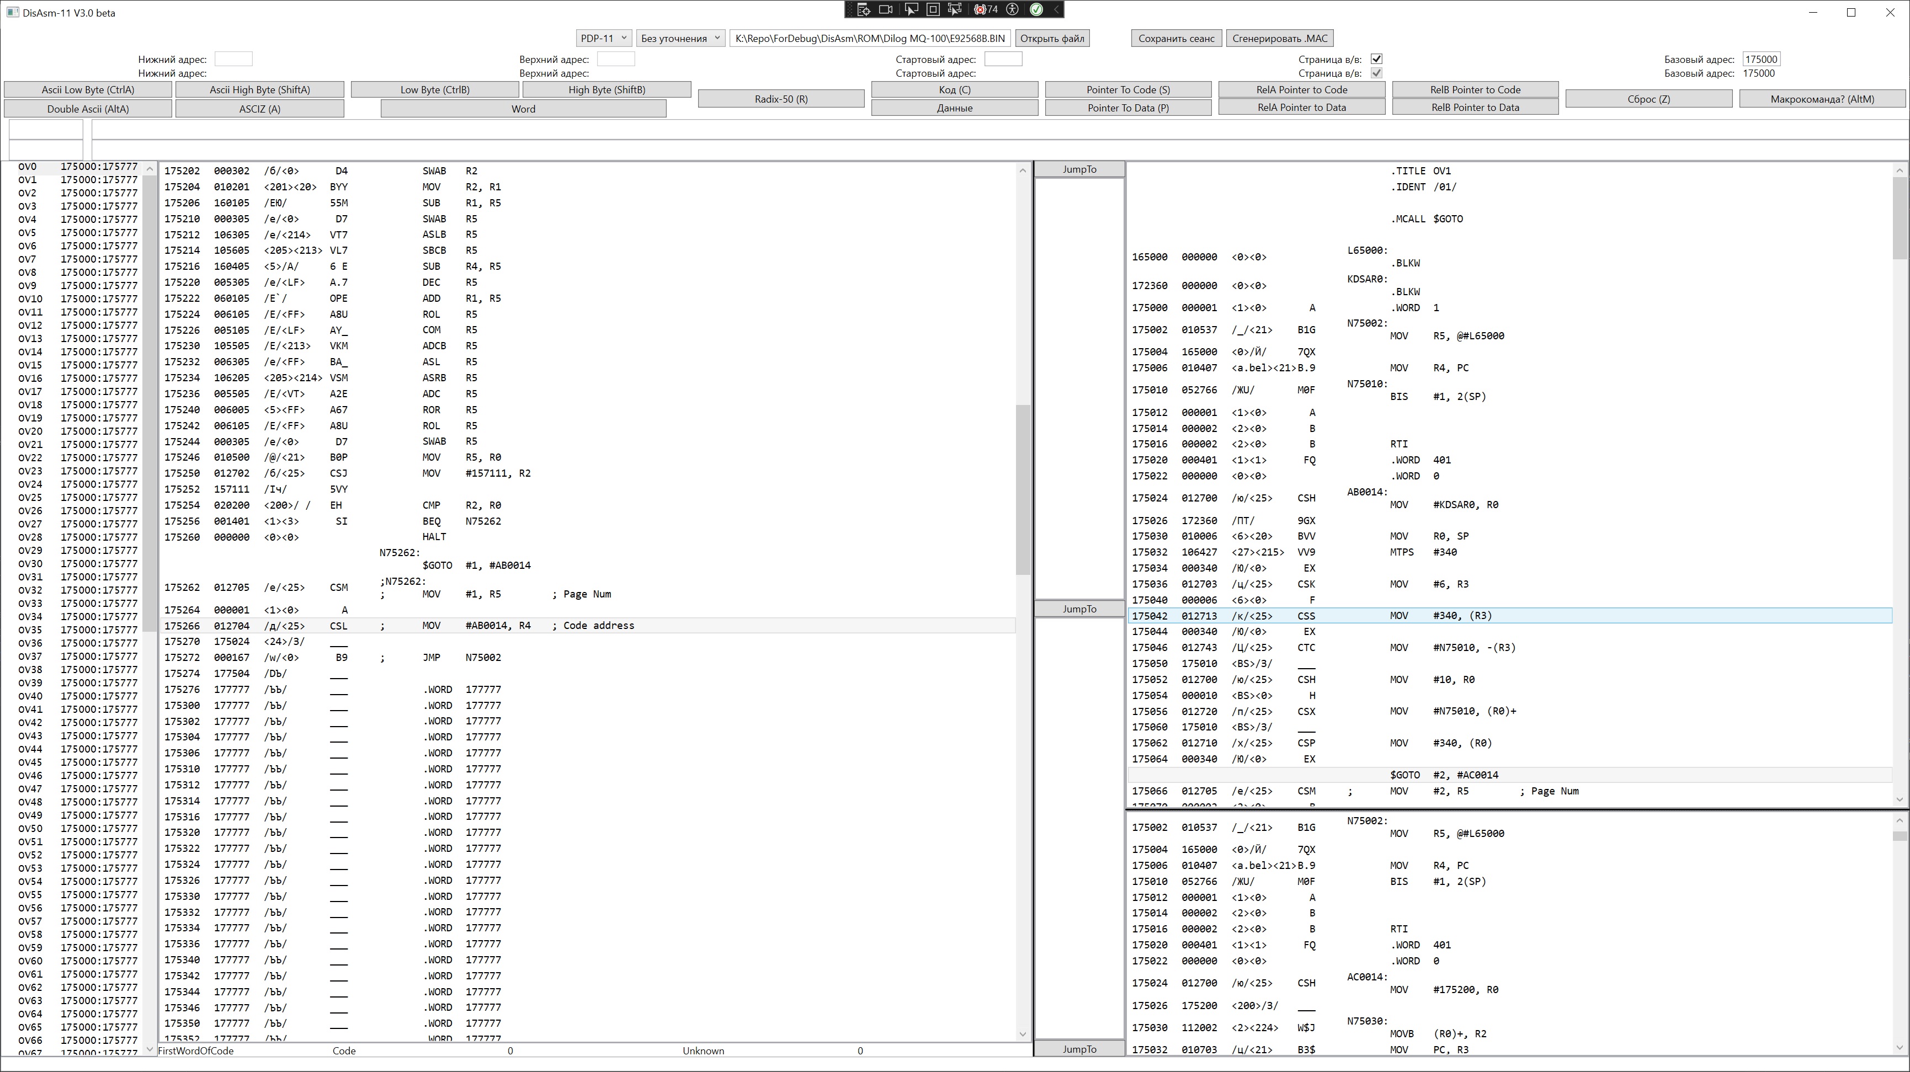The height and width of the screenshot is (1072, 1910).
Task: Click the nested-squares Display Layout Adorners icon
Action: 934,9
